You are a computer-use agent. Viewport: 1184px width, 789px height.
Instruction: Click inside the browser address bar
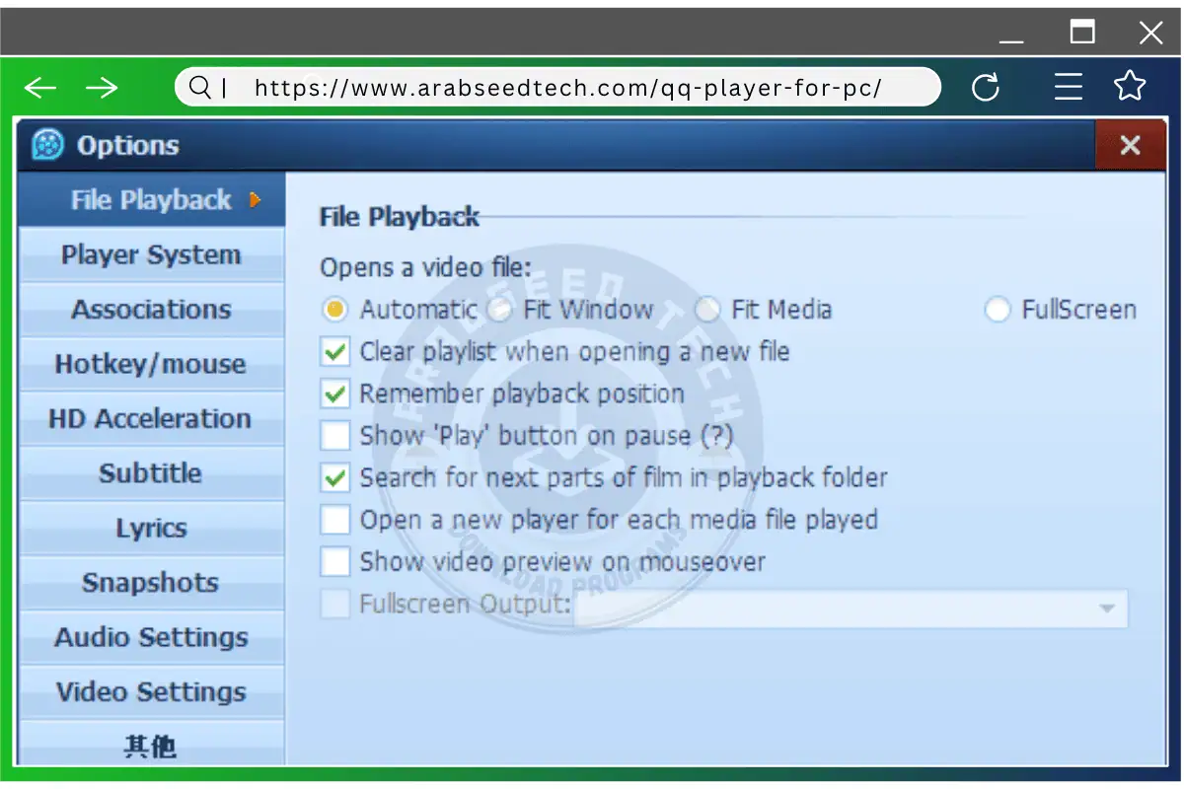592,87
